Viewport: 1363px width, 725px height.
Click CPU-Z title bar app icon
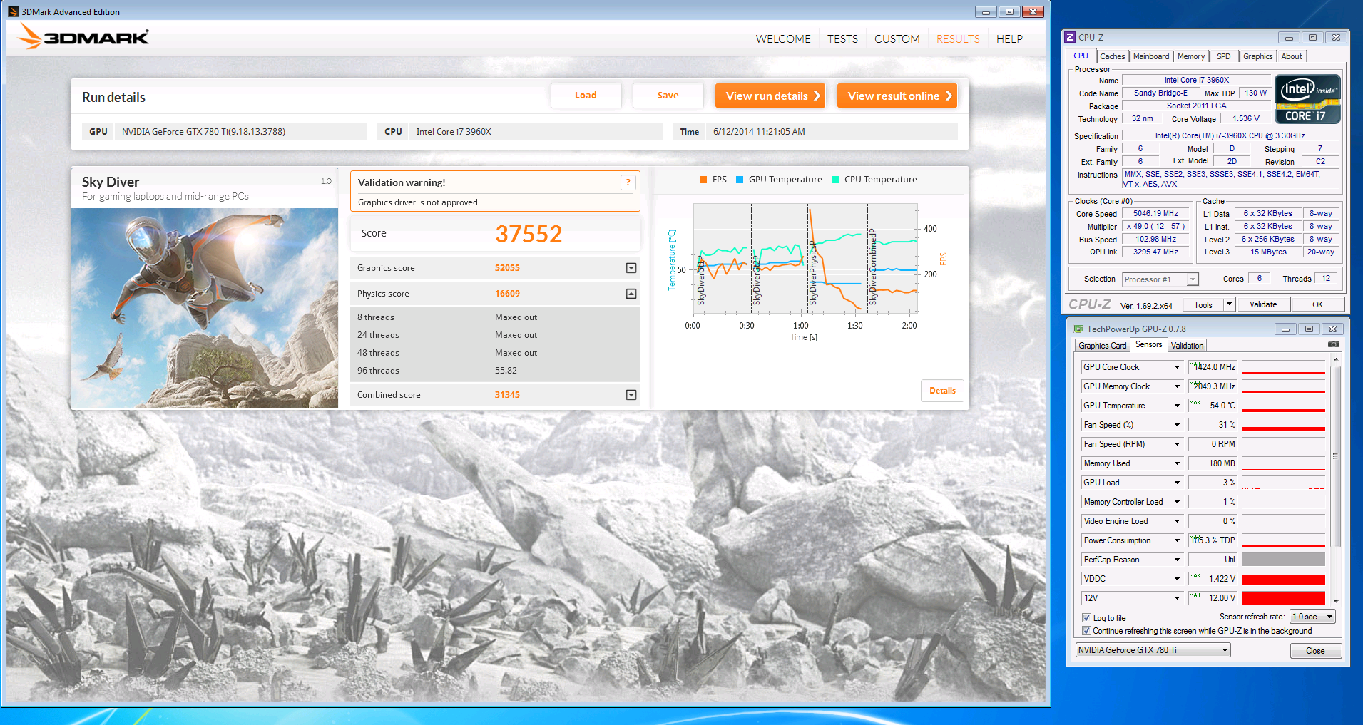[x=1070, y=37]
